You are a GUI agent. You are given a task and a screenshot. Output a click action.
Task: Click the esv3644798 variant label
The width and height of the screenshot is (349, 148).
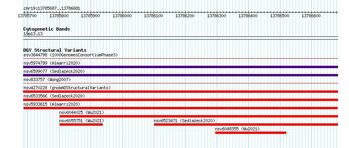[x=71, y=55]
